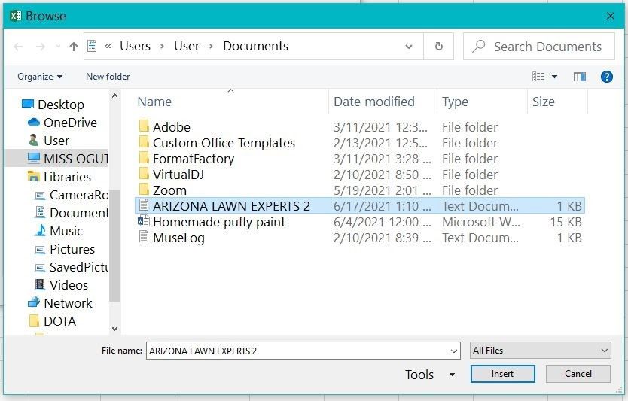This screenshot has width=628, height=401.
Task: Select ARIZONA LAWN EXPERTS 2 file
Action: (360, 205)
